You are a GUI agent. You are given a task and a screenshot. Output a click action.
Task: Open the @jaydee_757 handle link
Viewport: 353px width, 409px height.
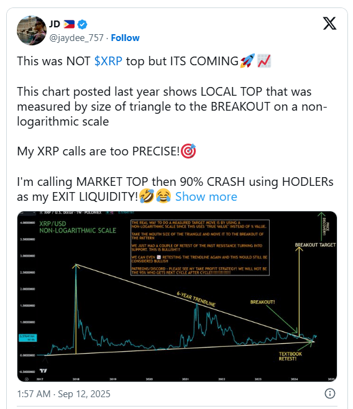(76, 38)
